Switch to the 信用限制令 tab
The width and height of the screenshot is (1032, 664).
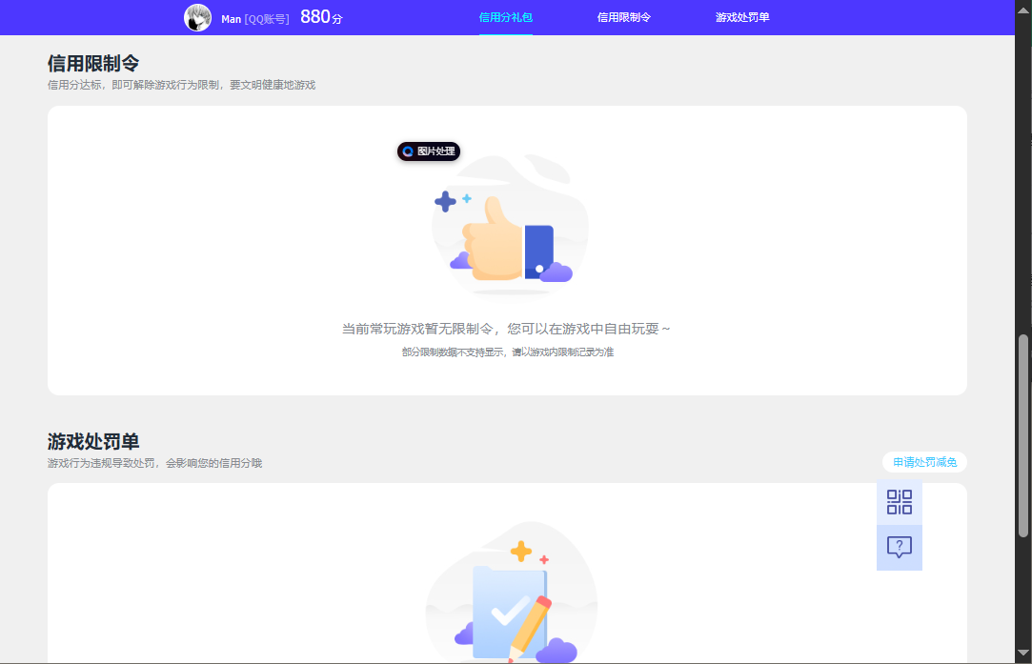pos(624,18)
